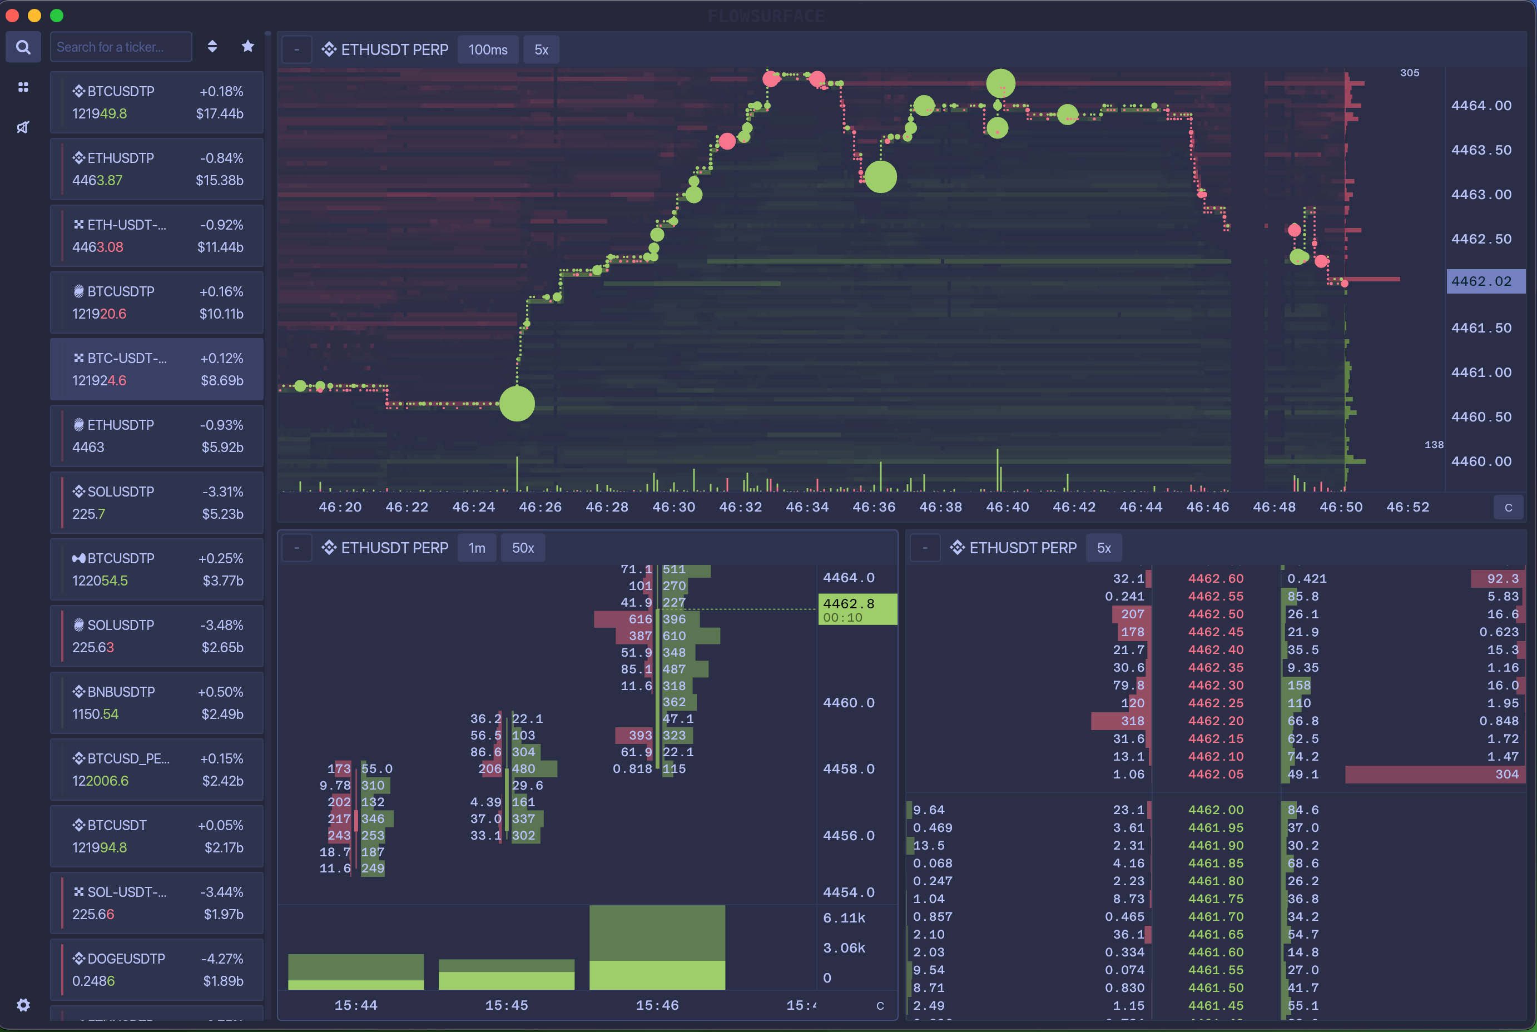Toggle the favorites star filter
The height and width of the screenshot is (1032, 1537).
click(x=247, y=46)
